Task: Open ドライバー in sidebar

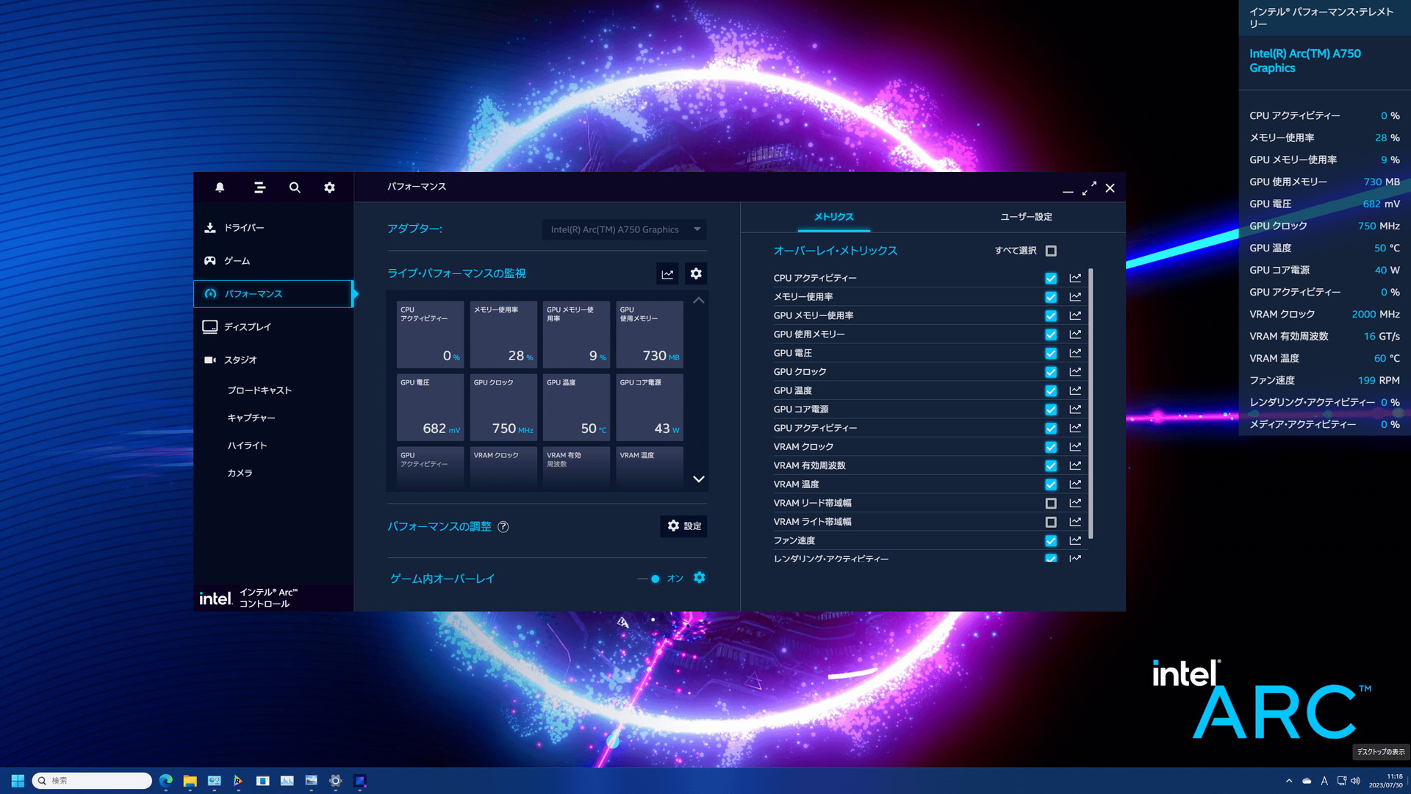Action: click(273, 228)
